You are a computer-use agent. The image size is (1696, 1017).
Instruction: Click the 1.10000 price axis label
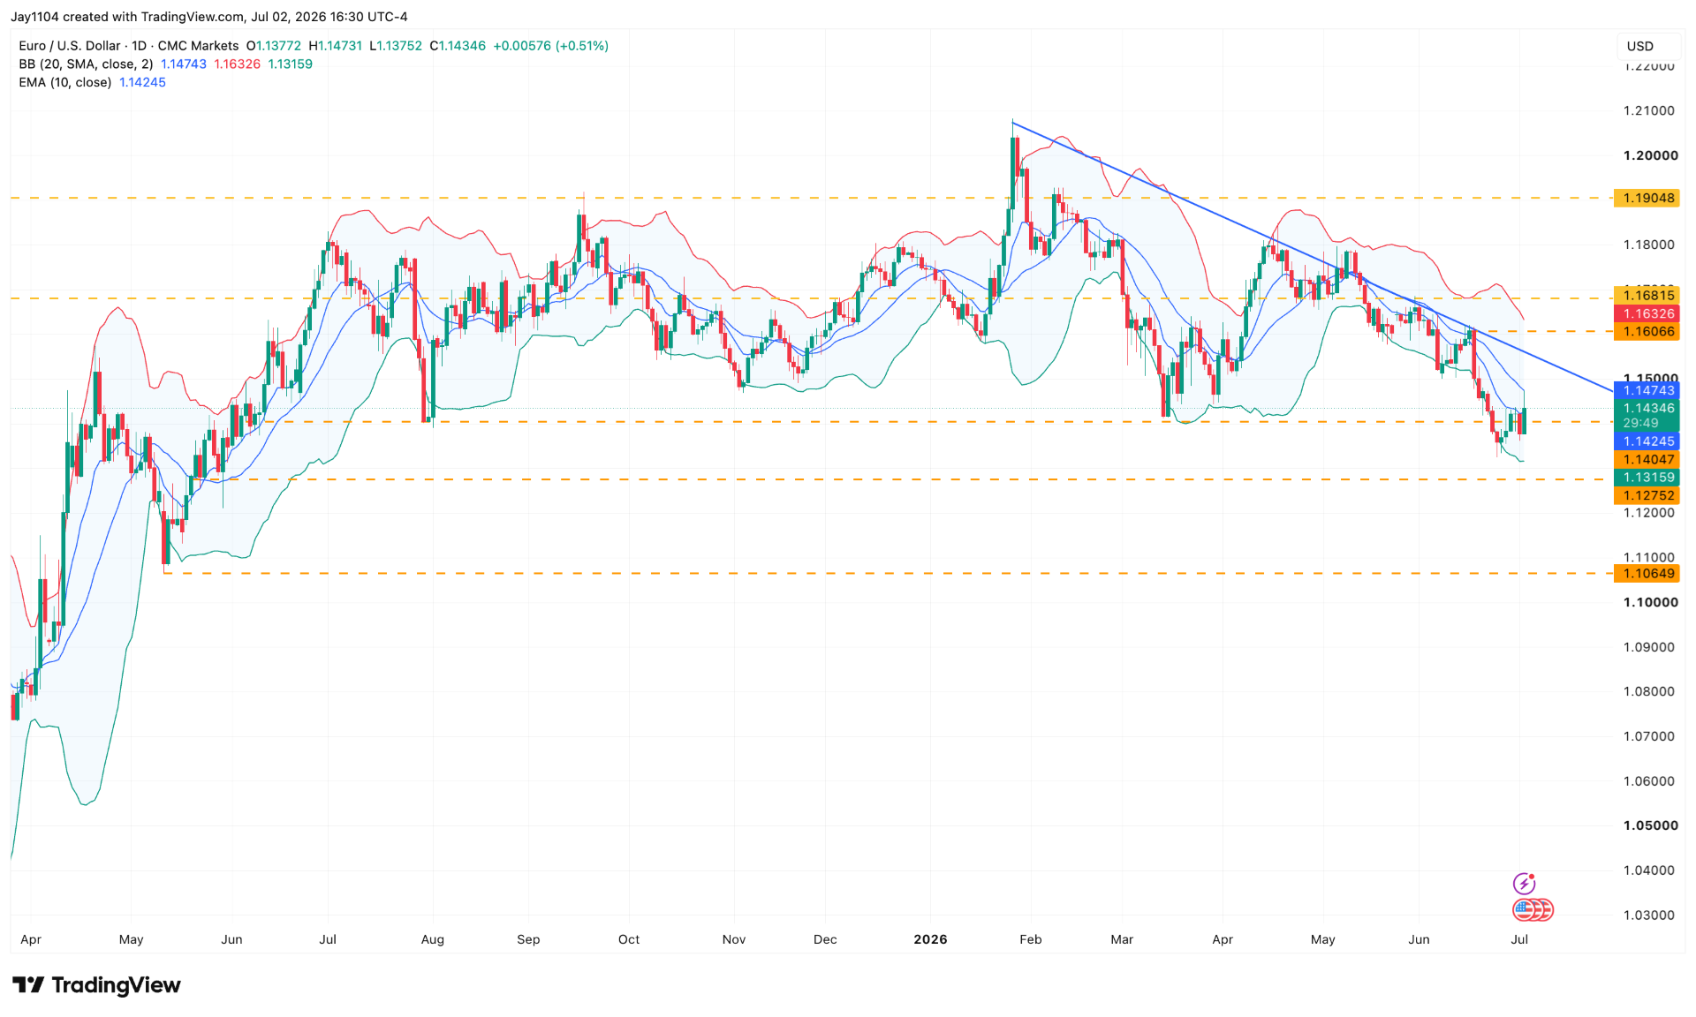(x=1650, y=602)
